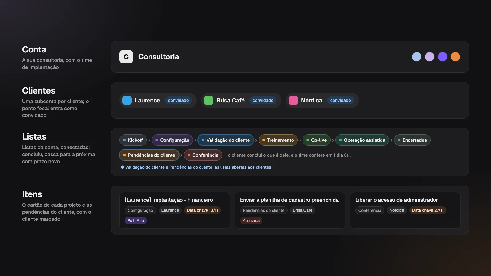Click the Nórdica tag on the administrador card
Screen dimensions: 491x276
pyautogui.click(x=397, y=210)
